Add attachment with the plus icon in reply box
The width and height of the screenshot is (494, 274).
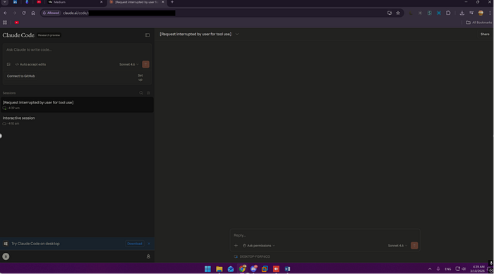tap(236, 246)
